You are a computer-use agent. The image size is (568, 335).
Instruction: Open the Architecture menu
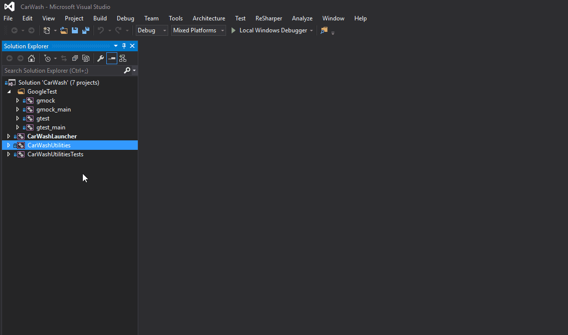(x=209, y=18)
